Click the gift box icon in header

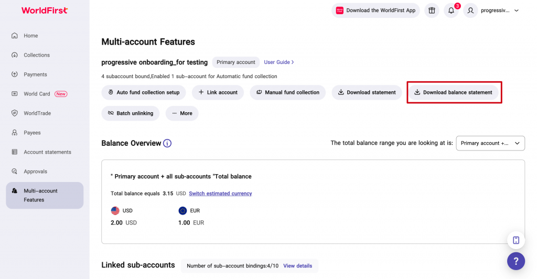pos(432,10)
